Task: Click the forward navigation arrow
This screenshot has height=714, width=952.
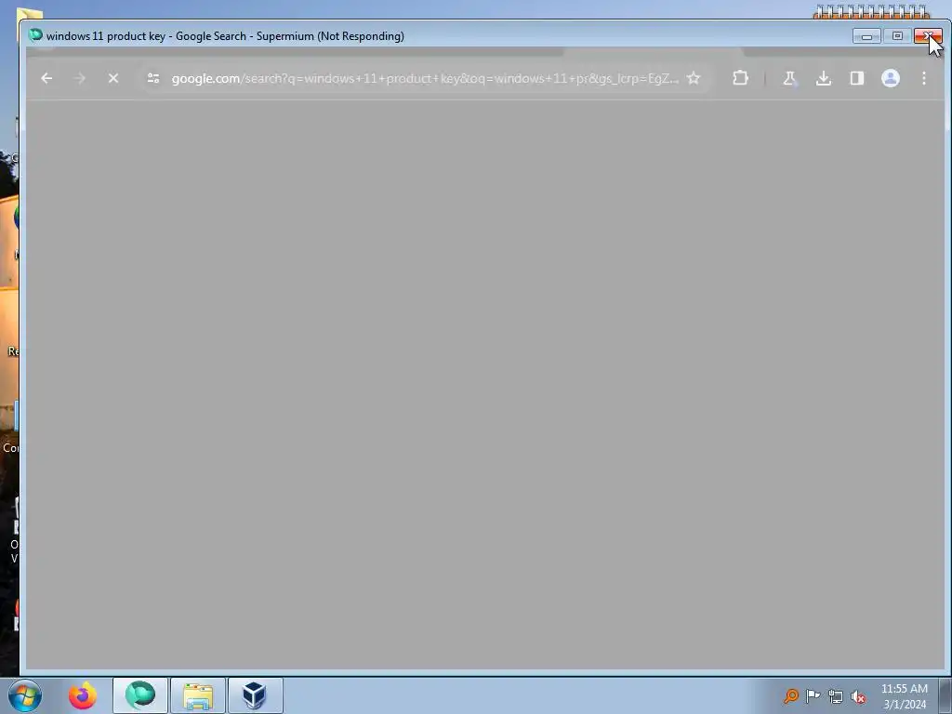Action: tap(80, 78)
